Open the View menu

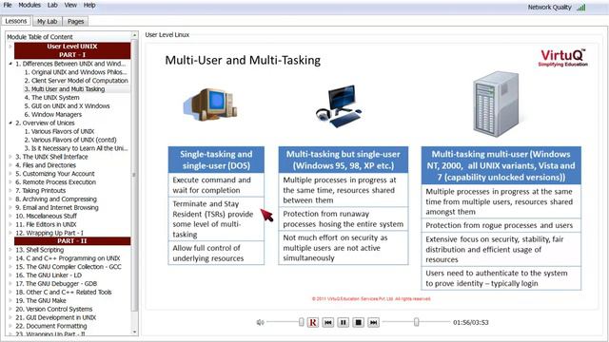pyautogui.click(x=70, y=5)
